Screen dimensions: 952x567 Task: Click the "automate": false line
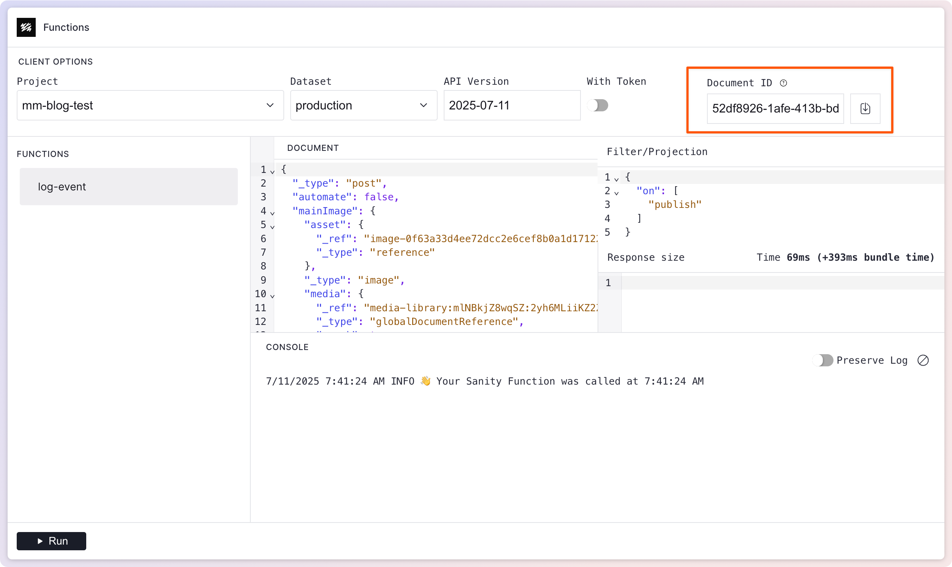[346, 197]
